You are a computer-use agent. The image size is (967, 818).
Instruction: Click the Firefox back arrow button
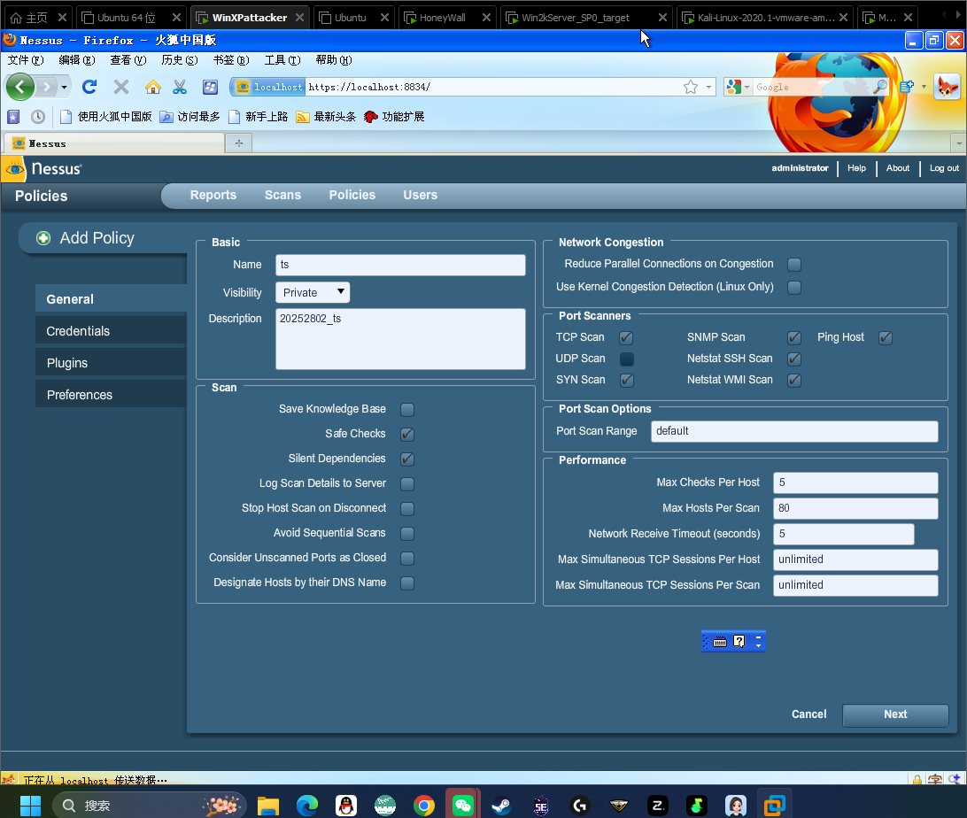(20, 87)
